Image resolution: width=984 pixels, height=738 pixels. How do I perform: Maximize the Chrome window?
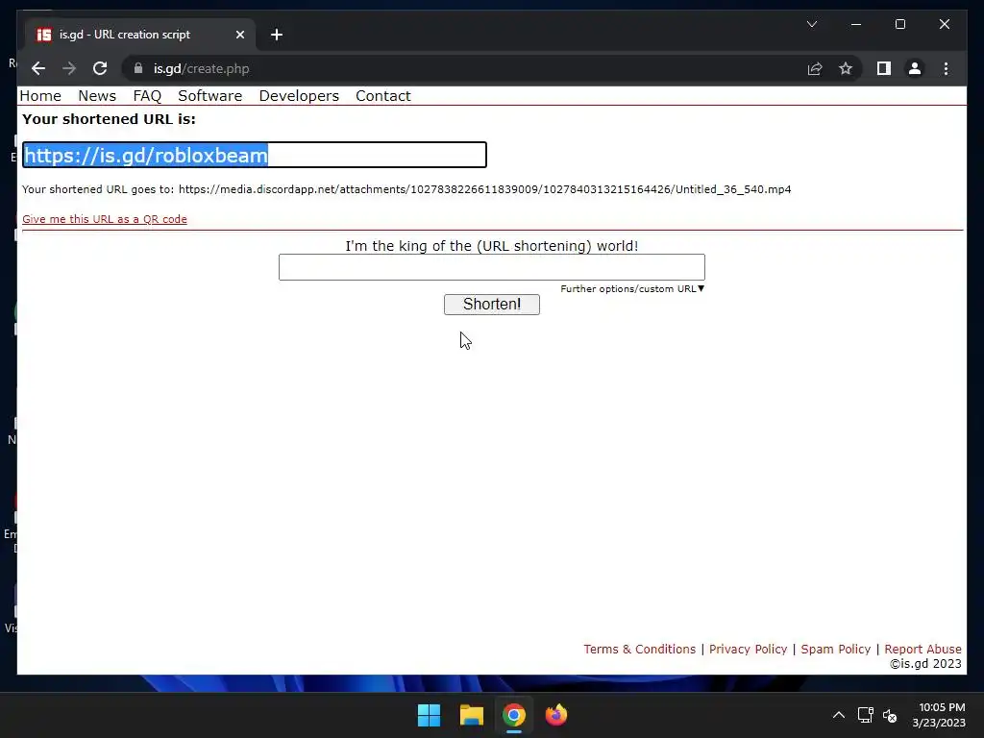pyautogui.click(x=899, y=24)
